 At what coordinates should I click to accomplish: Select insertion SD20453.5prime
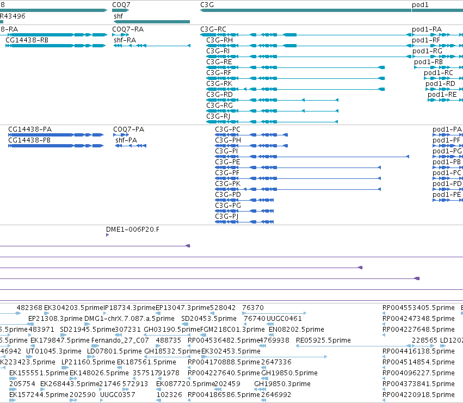point(209,319)
